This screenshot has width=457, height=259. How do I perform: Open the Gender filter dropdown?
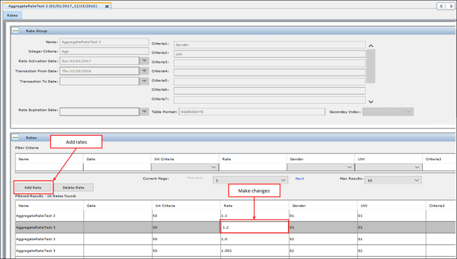[x=320, y=167]
